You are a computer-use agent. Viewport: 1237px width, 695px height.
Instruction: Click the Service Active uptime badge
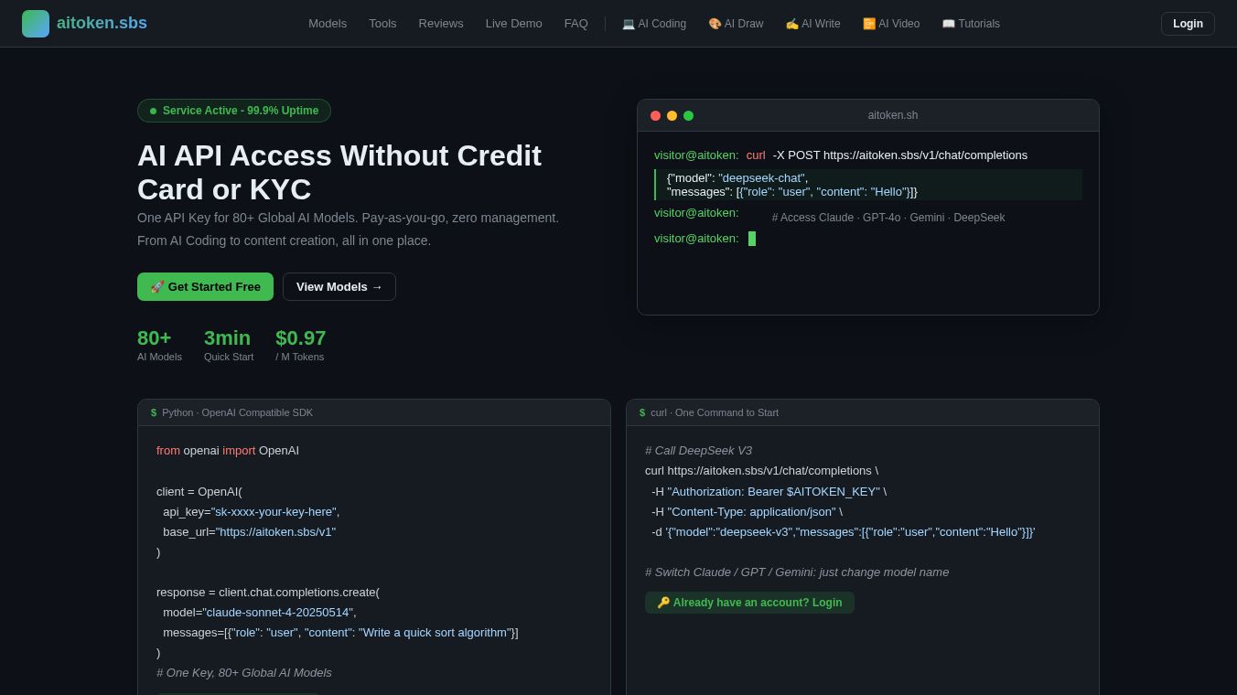point(234,111)
